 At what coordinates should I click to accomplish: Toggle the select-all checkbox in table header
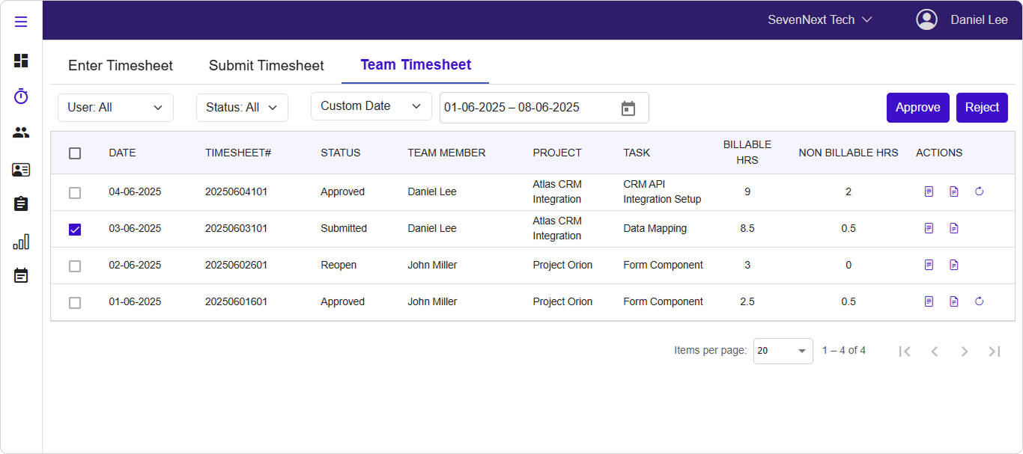pos(75,153)
